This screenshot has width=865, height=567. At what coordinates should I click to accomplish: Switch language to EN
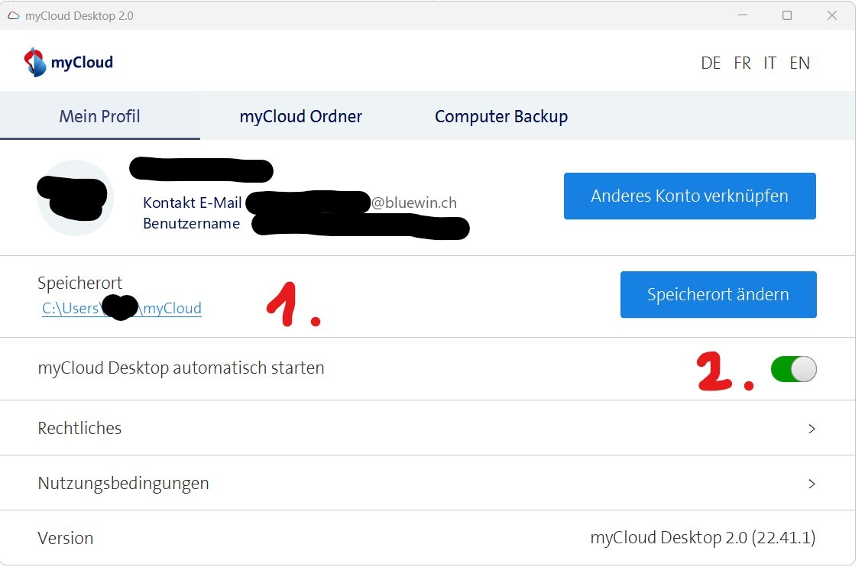(x=799, y=63)
